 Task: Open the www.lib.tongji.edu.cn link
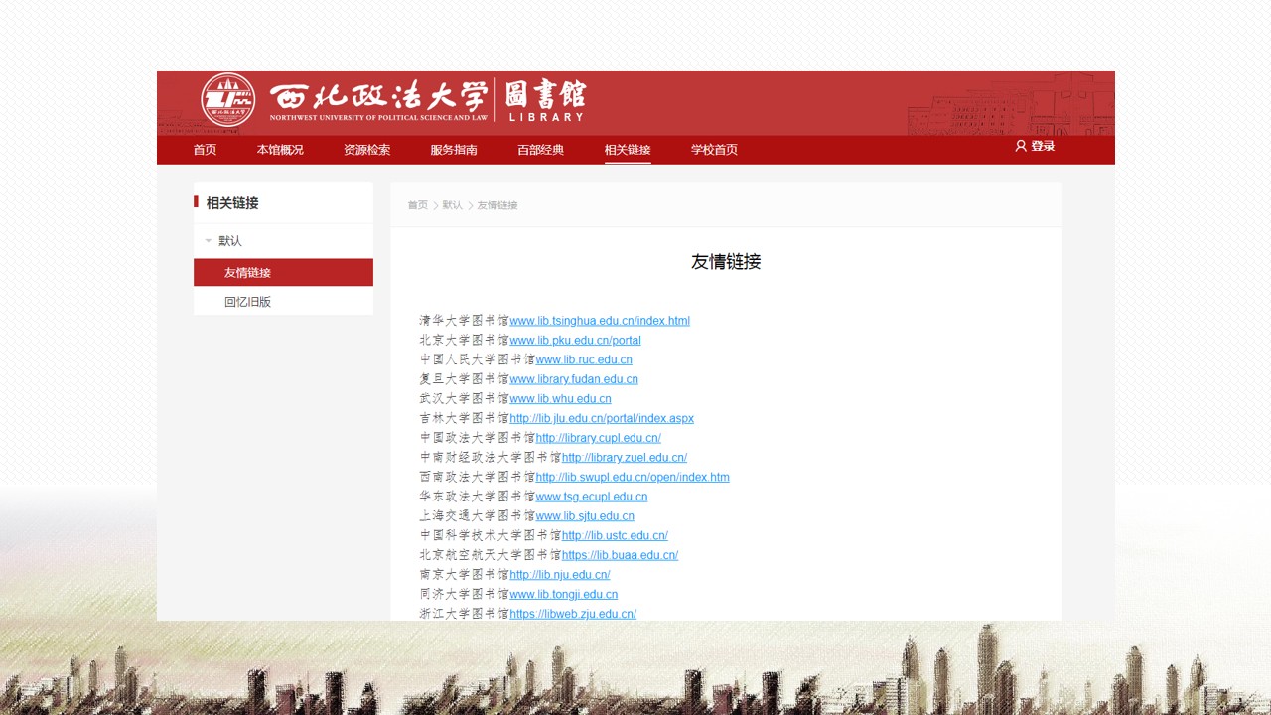tap(563, 594)
